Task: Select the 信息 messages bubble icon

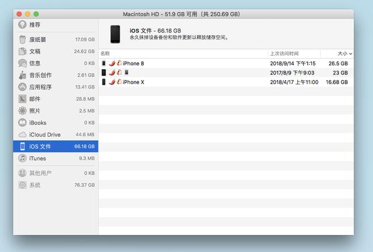Action: (x=22, y=63)
